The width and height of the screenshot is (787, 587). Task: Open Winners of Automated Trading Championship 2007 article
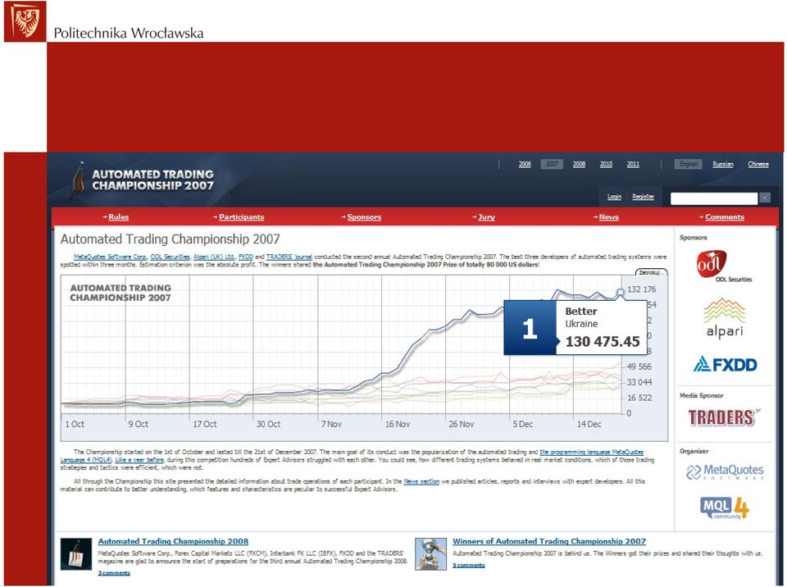tap(549, 541)
